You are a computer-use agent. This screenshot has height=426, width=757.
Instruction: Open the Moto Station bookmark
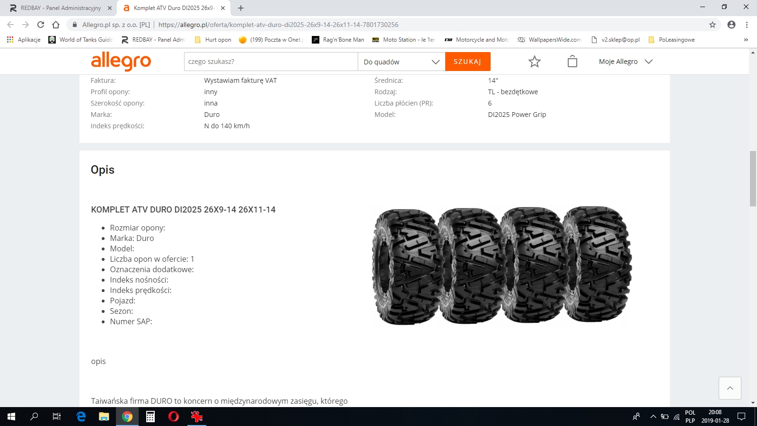pyautogui.click(x=404, y=40)
